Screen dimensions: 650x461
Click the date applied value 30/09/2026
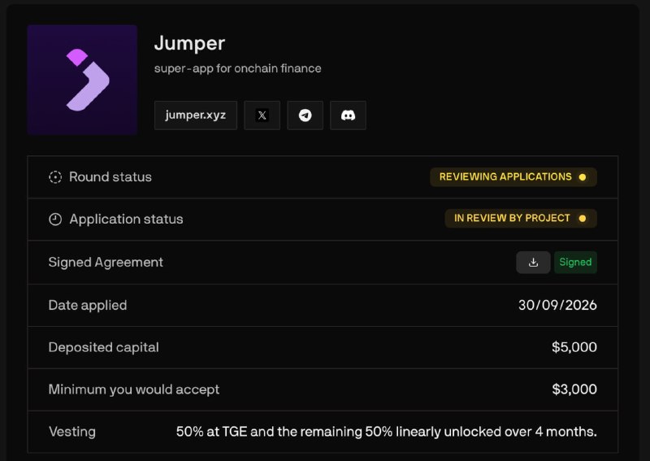coord(557,305)
